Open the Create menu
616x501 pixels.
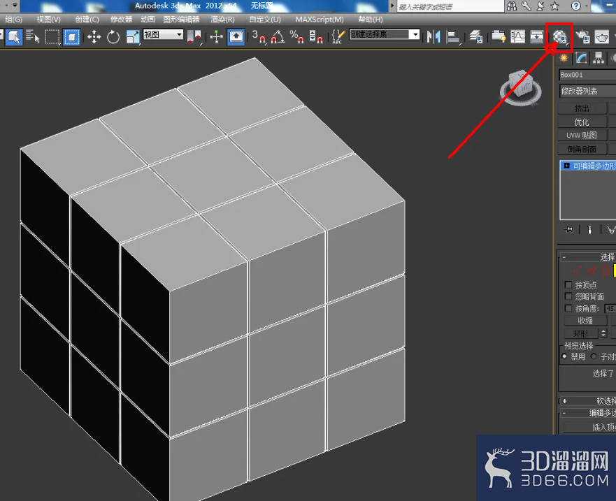click(x=87, y=20)
